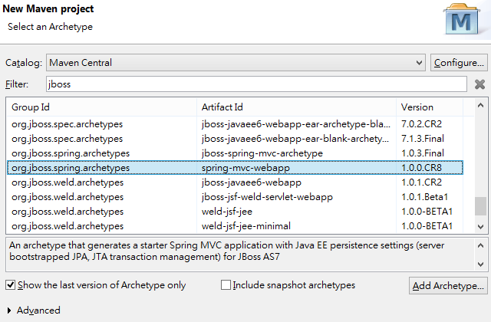Click the Maven wizard banner icon

pos(462,21)
